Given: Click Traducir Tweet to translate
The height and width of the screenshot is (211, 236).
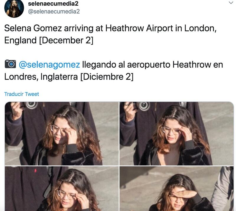Looking at the screenshot, I should point(22,94).
